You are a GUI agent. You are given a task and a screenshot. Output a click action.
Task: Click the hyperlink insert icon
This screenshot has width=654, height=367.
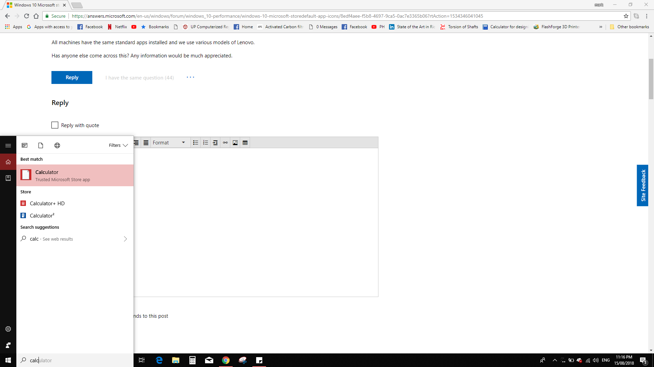tap(225, 142)
